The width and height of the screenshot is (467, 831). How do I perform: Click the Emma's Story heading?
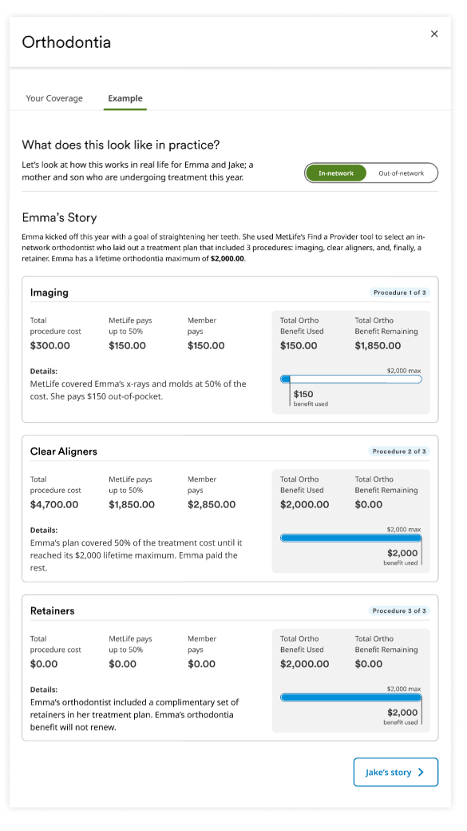59,217
